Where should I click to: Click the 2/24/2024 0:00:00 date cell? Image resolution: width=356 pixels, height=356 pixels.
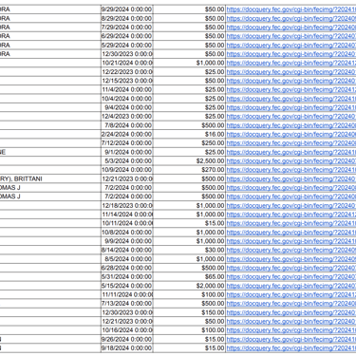[127, 134]
